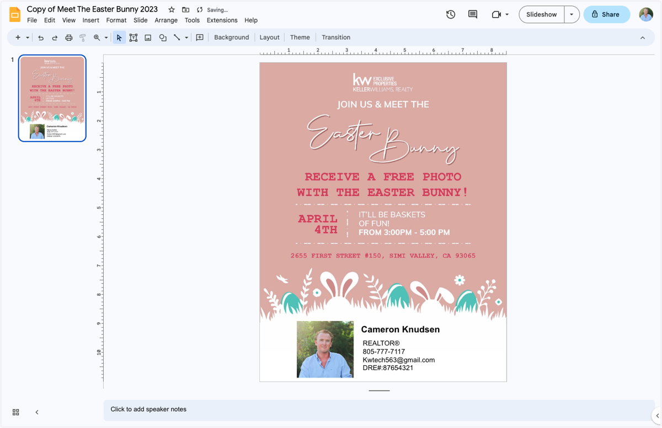Expand the line type dropdown
This screenshot has width=662, height=428.
(x=186, y=37)
